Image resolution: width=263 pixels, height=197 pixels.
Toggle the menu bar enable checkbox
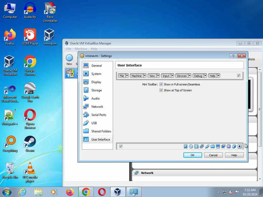click(x=239, y=76)
